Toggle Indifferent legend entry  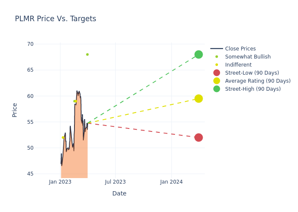[238, 65]
